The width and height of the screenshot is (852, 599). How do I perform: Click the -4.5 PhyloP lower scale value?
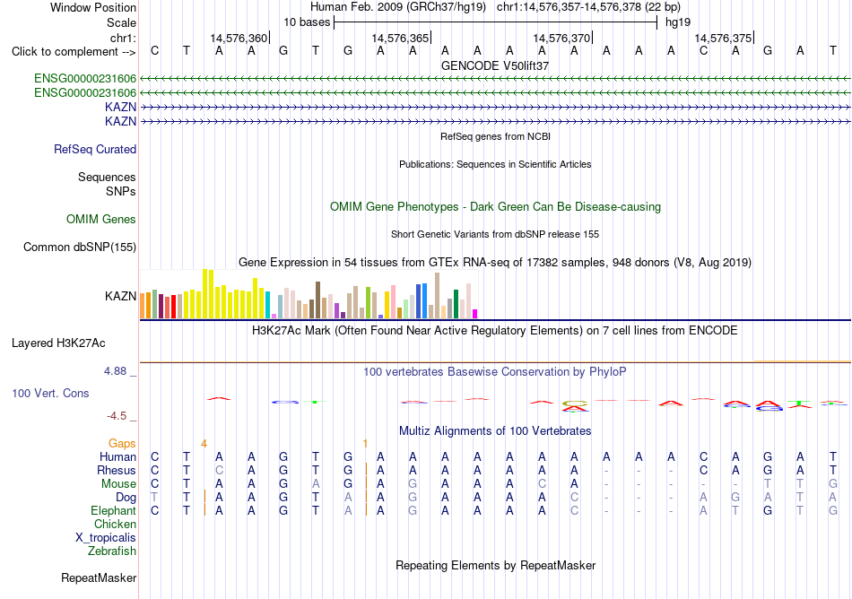click(x=117, y=416)
